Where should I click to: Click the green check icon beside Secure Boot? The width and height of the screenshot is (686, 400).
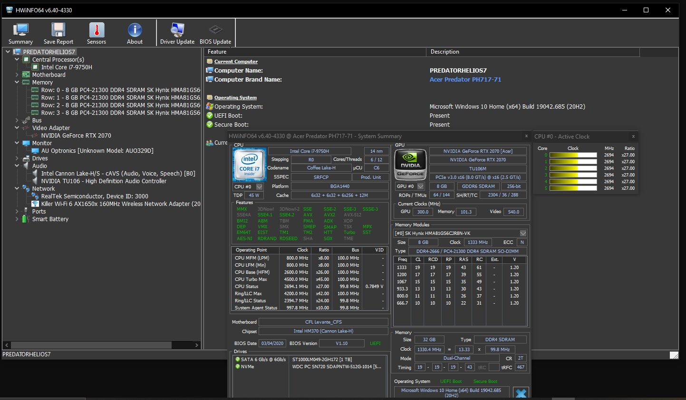click(210, 124)
